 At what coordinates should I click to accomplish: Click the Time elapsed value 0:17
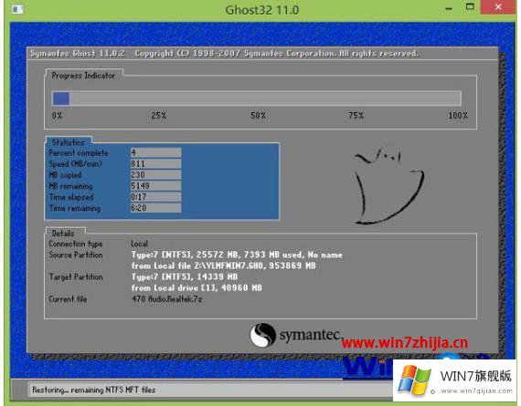pyautogui.click(x=155, y=197)
